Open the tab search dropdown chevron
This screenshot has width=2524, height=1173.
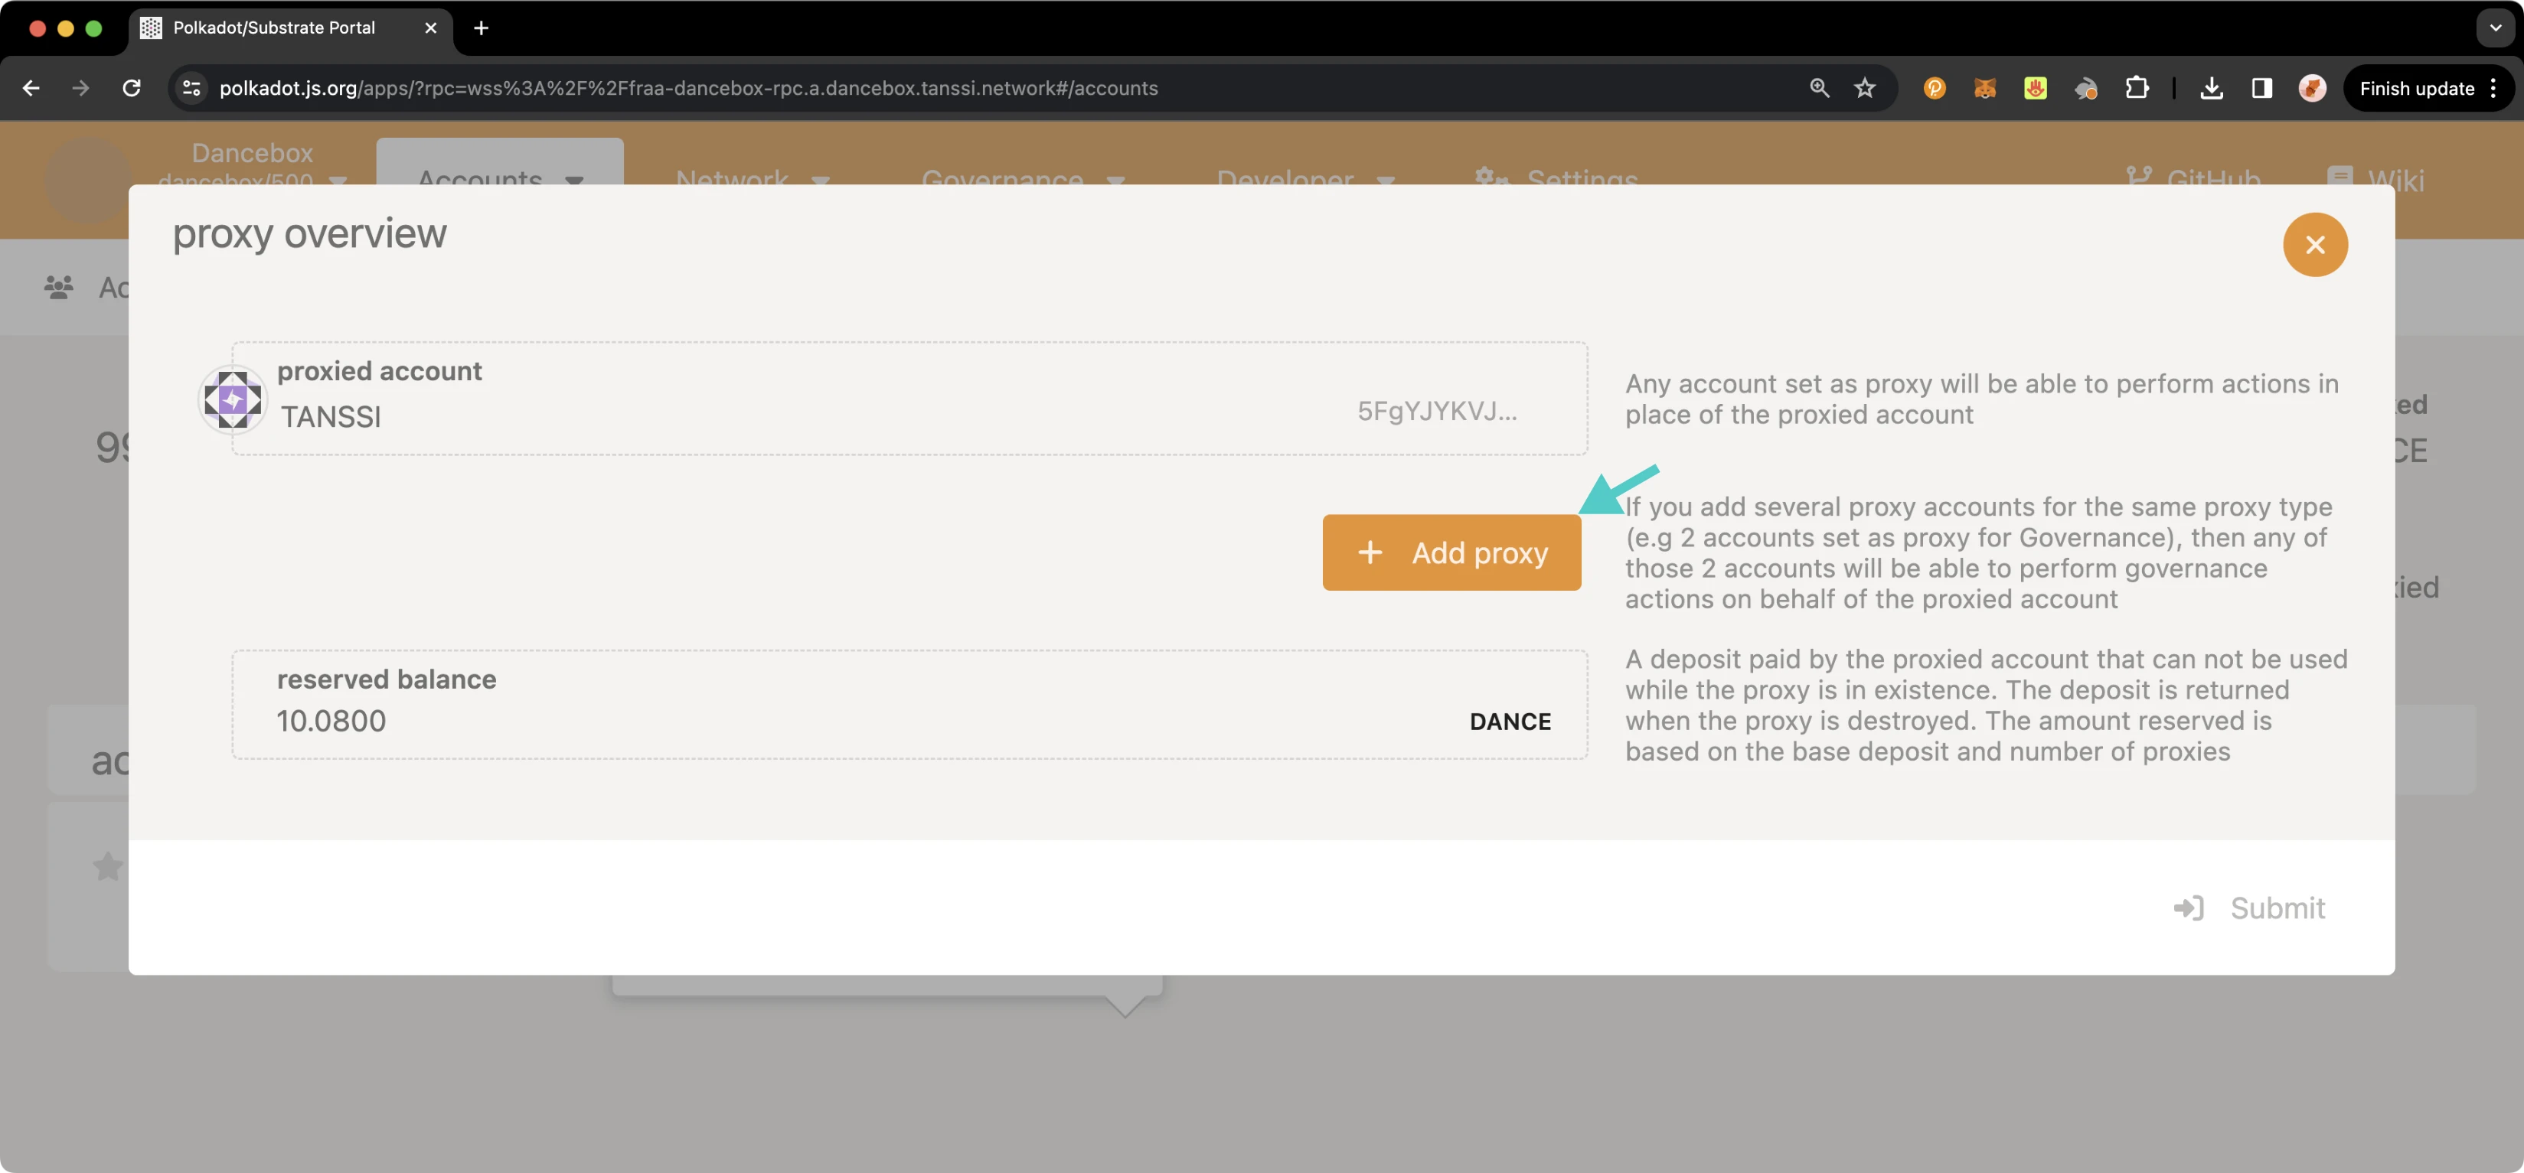tap(2495, 28)
